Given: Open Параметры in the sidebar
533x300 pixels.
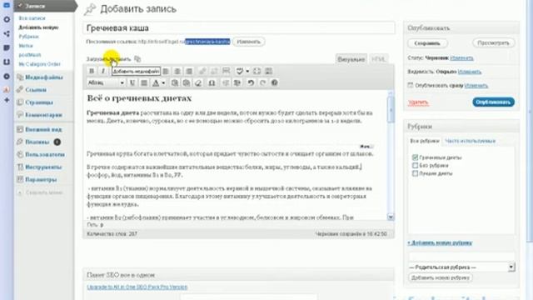Looking at the screenshot, I should 41,180.
